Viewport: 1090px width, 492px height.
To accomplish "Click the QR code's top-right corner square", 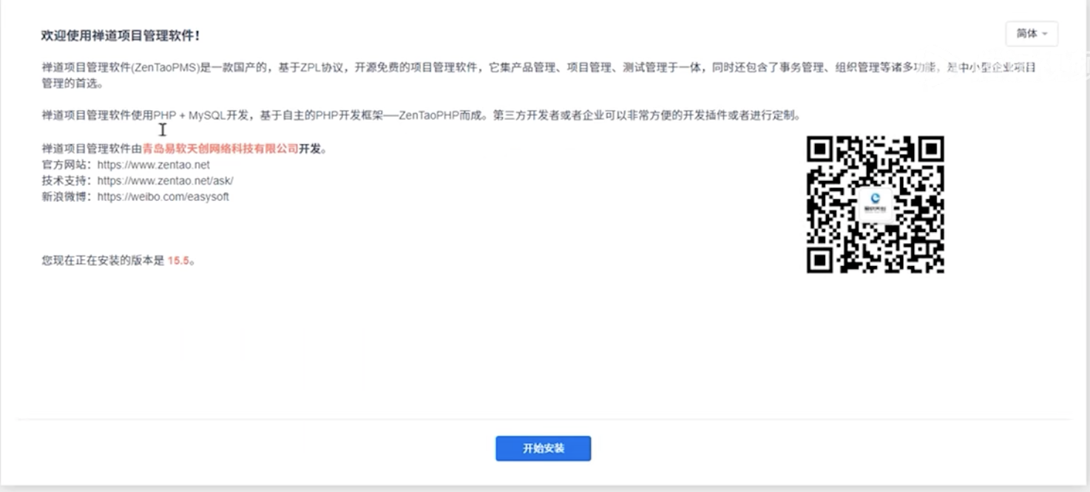I will (x=930, y=150).
